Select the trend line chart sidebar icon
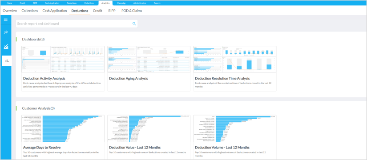Screen dimensions: 367x160 tap(6, 32)
